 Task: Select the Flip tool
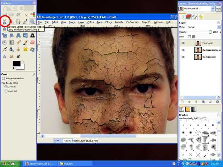(x=26, y=35)
